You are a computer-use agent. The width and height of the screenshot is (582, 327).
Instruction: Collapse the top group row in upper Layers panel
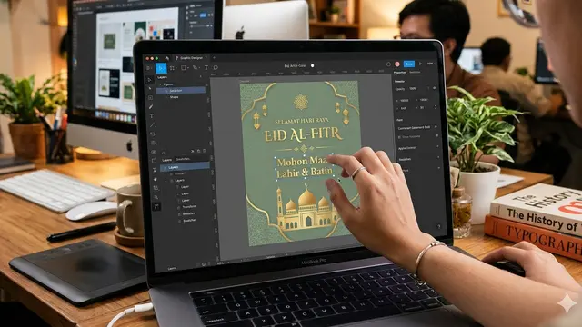(161, 84)
